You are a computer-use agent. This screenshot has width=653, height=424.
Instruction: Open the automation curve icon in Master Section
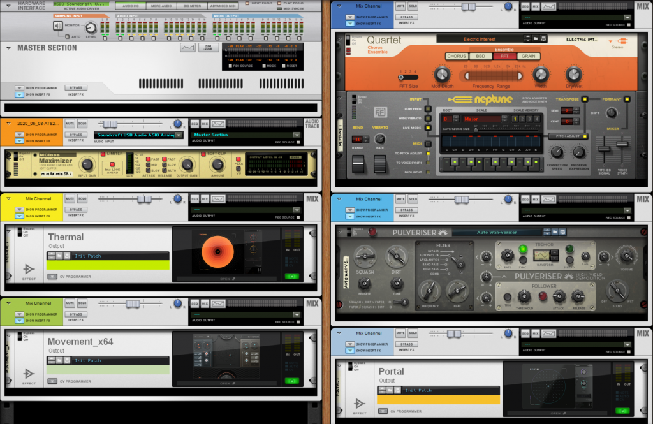click(x=187, y=48)
